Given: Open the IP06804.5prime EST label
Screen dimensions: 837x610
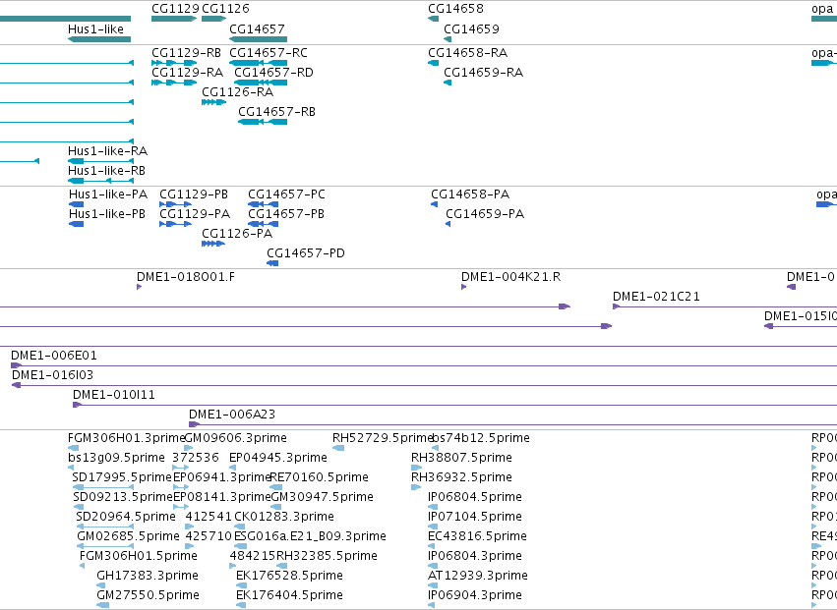Looking at the screenshot, I should [x=474, y=497].
